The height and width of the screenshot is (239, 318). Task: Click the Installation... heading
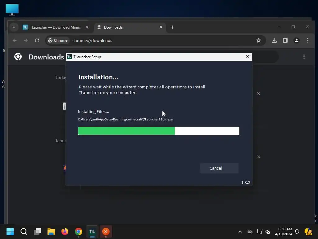click(98, 77)
